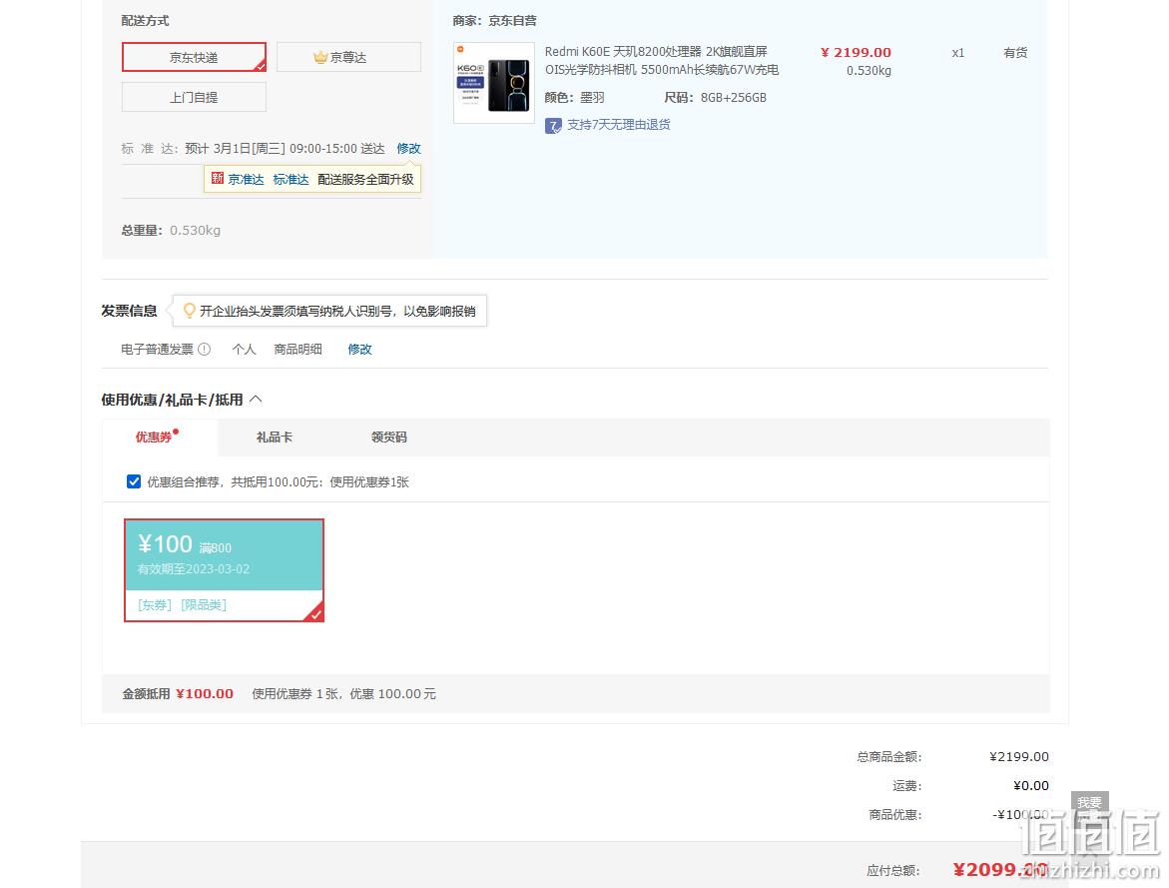
Task: Click the red 新 badge icon
Action: click(217, 179)
